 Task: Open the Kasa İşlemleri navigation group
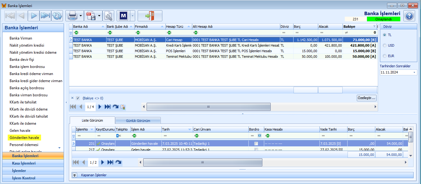pos(33,163)
